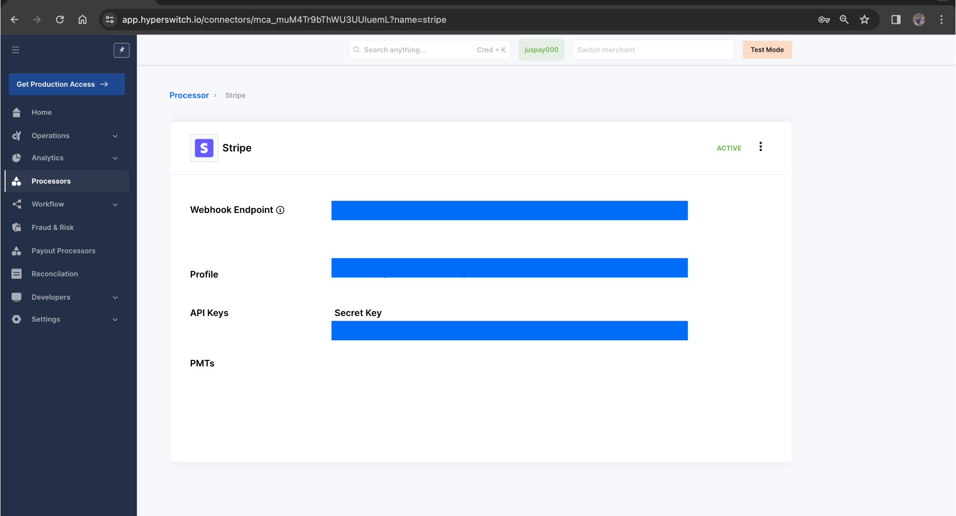Open Fraud & Risk in sidebar
This screenshot has width=956, height=516.
[x=52, y=227]
